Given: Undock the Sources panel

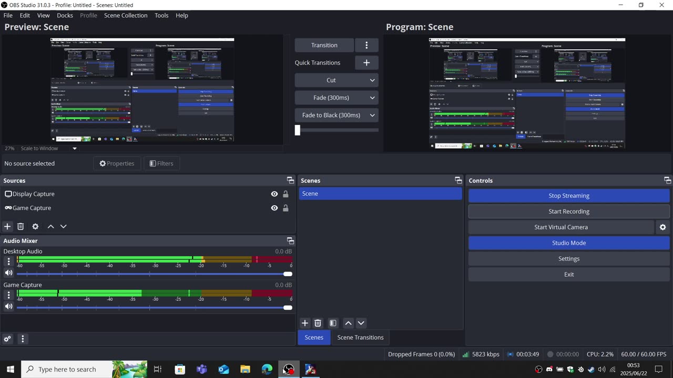Looking at the screenshot, I should 290,181.
